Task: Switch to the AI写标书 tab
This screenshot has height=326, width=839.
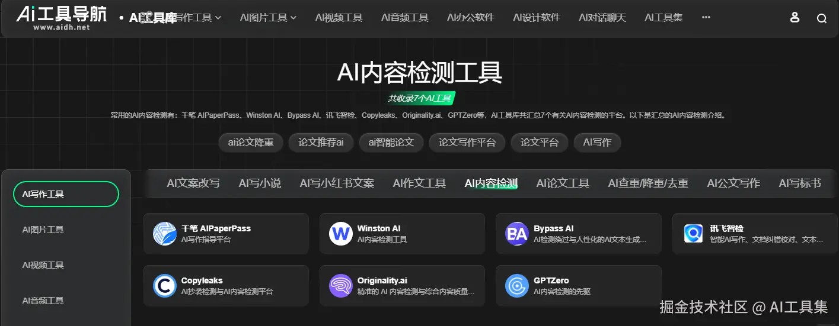Action: click(800, 183)
